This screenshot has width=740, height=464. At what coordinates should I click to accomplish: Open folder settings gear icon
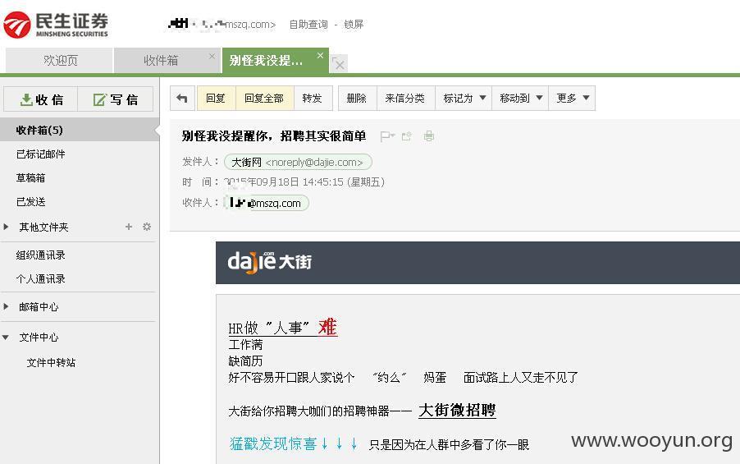tap(147, 227)
